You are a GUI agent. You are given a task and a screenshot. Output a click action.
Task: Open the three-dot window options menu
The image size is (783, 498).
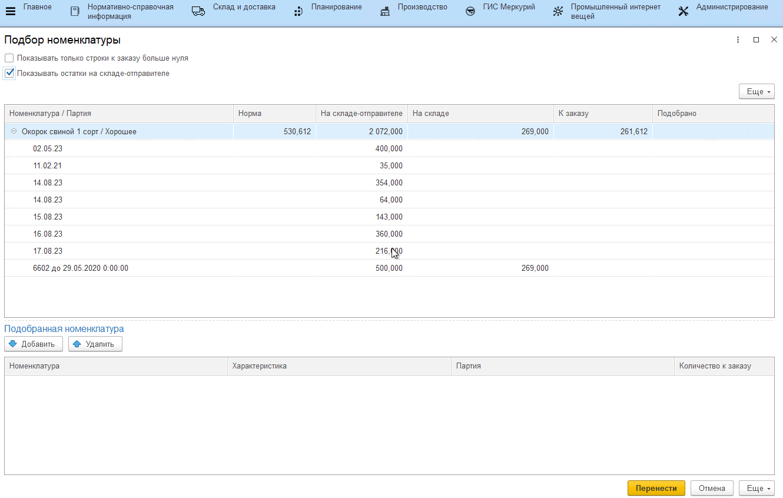pyautogui.click(x=738, y=40)
